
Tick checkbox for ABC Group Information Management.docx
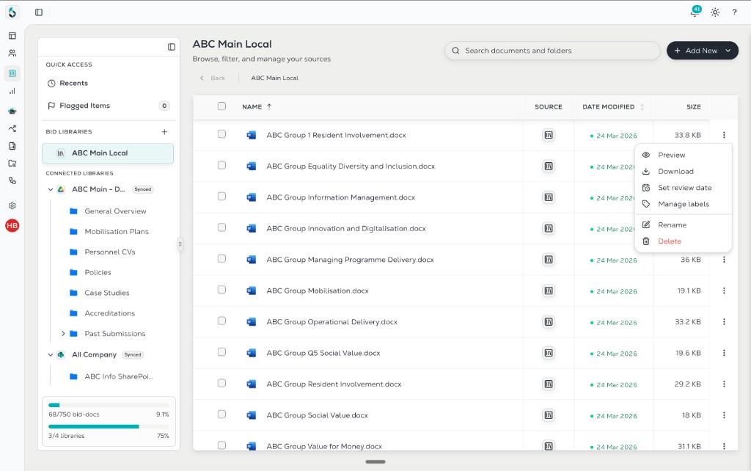221,197
